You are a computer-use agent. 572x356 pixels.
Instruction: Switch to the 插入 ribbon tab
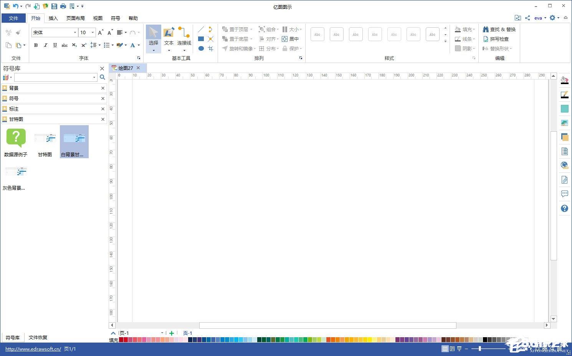point(53,18)
